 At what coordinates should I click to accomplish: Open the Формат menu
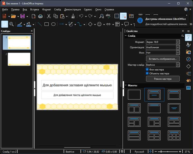click(x=47, y=10)
